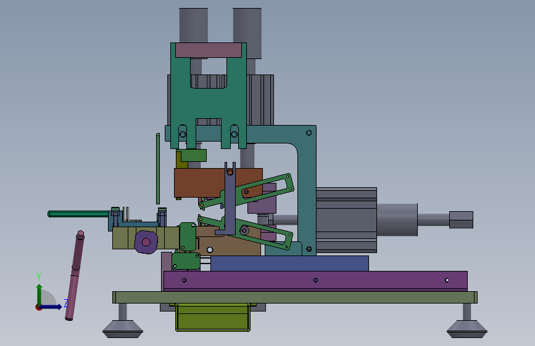The width and height of the screenshot is (535, 346).
Task: Select the yellow-green box under the base plate
Action: coord(213,317)
